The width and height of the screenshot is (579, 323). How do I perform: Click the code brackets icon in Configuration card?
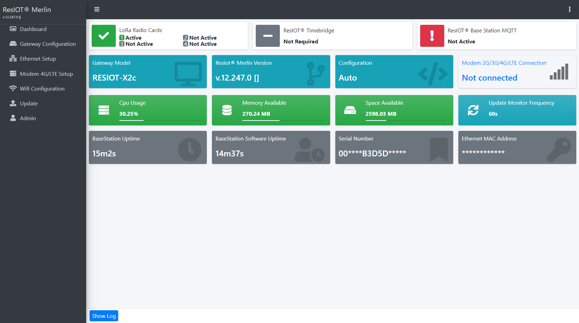(433, 74)
